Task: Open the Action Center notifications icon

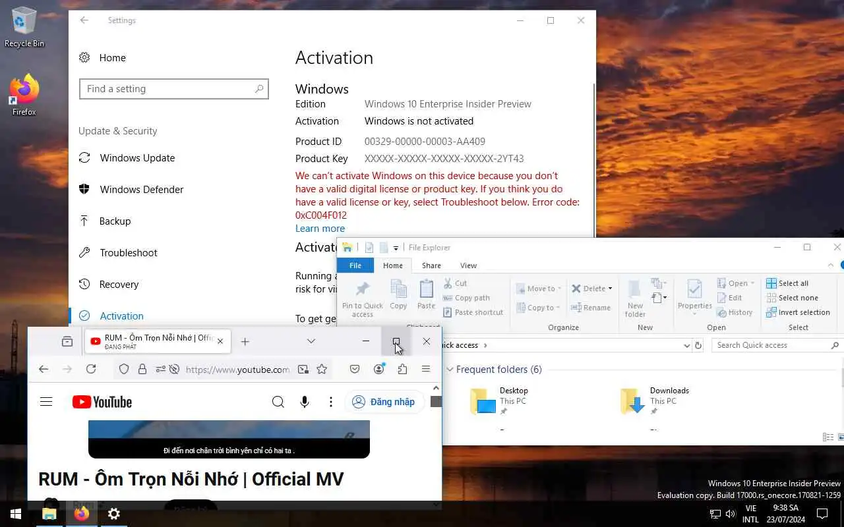Action: 822,514
